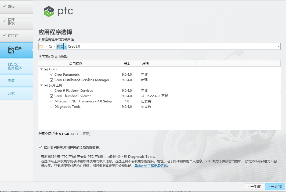This screenshot has width=286, height=192.
Task: Go to the 简介 step
Action: (16, 7)
